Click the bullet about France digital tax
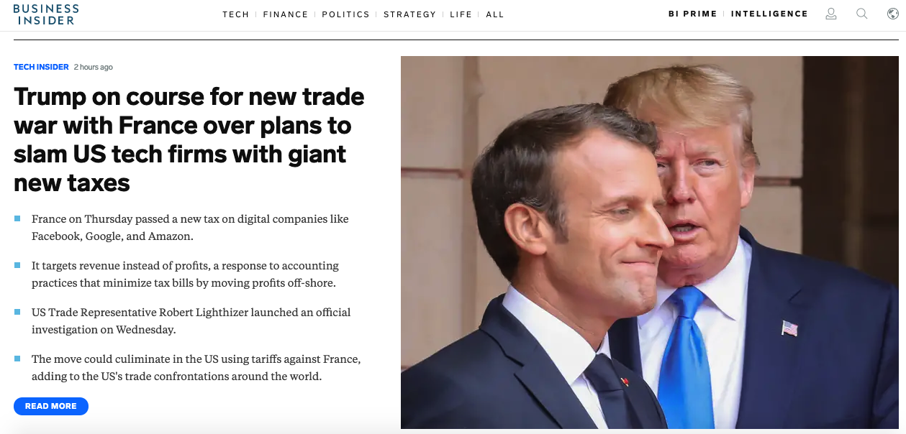906x434 pixels. click(190, 227)
